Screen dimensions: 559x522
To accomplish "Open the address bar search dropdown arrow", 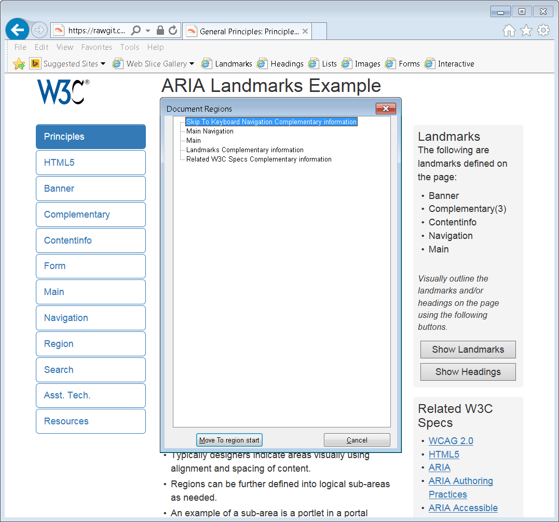I will (x=147, y=30).
